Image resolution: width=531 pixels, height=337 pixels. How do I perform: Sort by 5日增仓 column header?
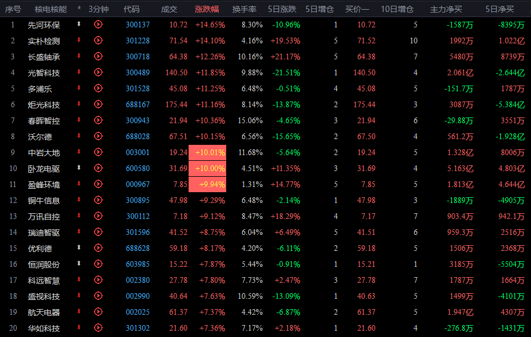point(320,9)
